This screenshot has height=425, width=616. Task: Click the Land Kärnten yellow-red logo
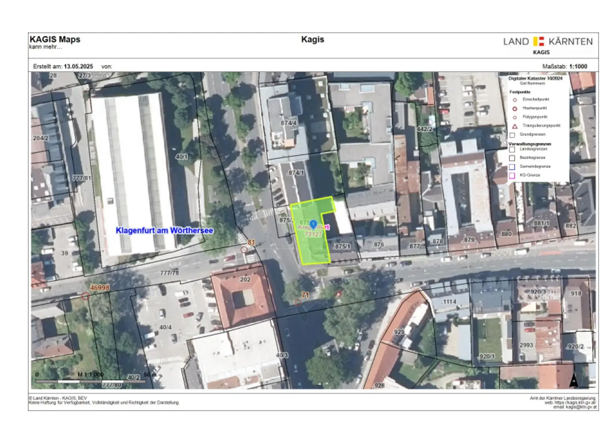[x=538, y=41]
